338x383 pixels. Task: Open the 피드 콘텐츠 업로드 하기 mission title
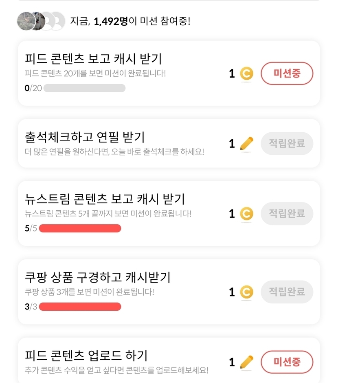click(x=86, y=355)
